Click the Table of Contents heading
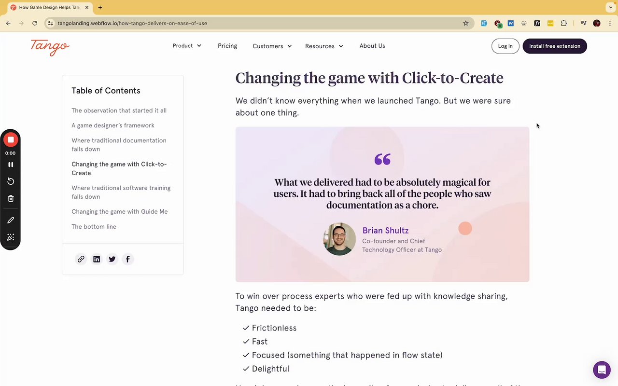 106,91
